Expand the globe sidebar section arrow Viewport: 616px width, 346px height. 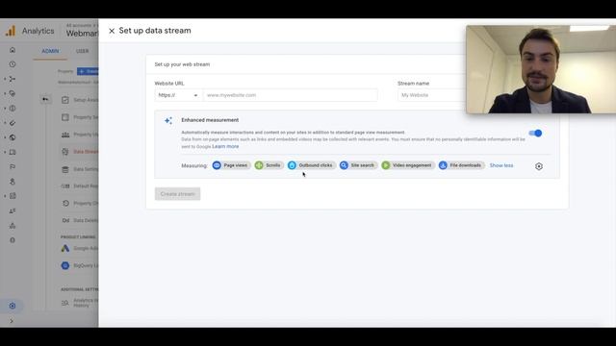5,137
